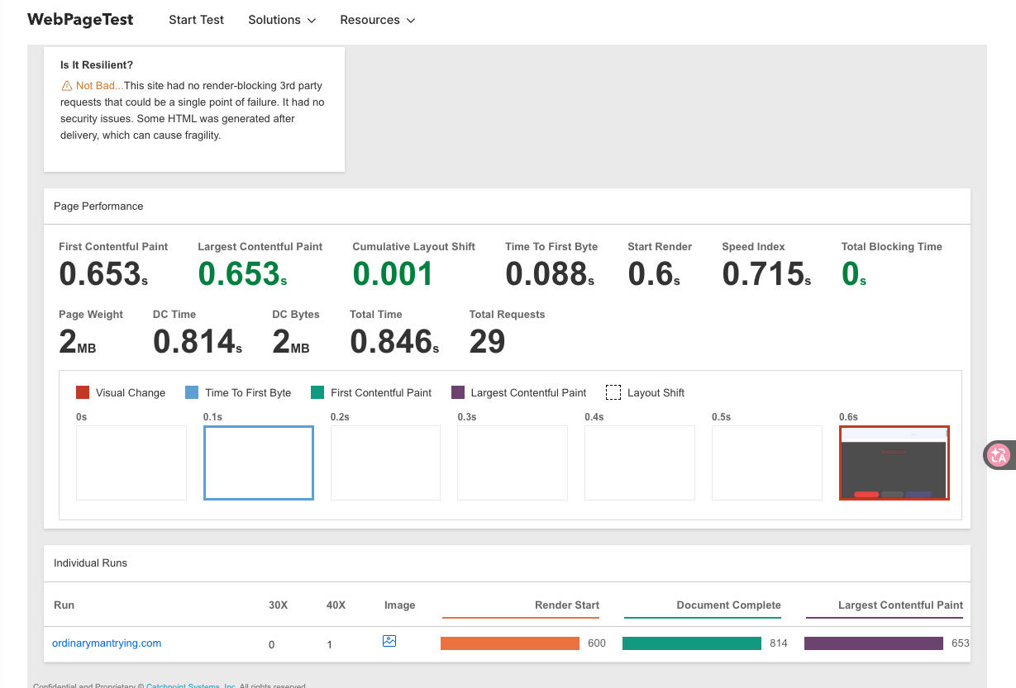Select the 0.3s filmstrip frame
The height and width of the screenshot is (688, 1016).
513,463
